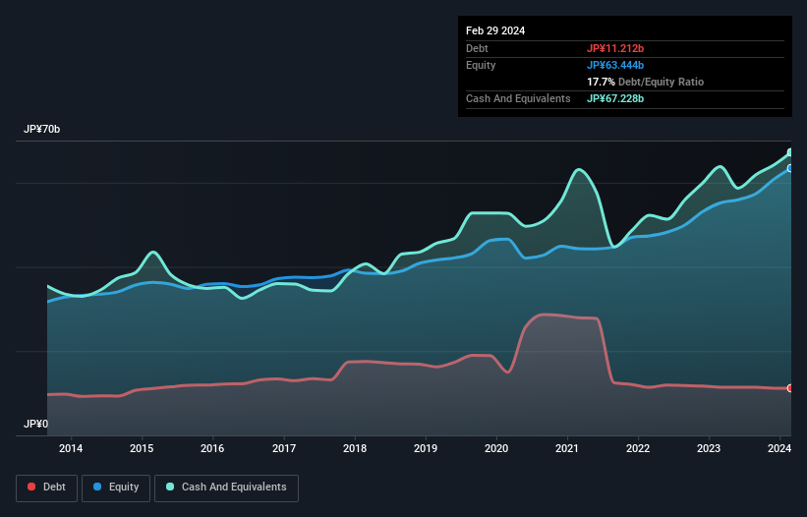Click the 2016 axis label
Screen dimensions: 807x517
pyautogui.click(x=212, y=448)
